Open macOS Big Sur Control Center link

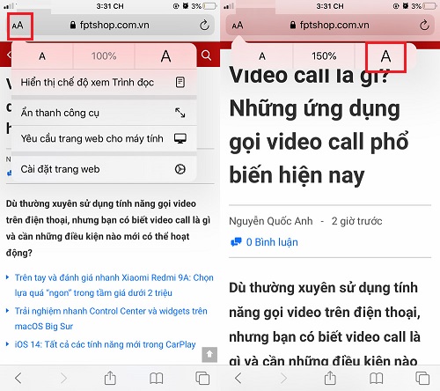111,319
